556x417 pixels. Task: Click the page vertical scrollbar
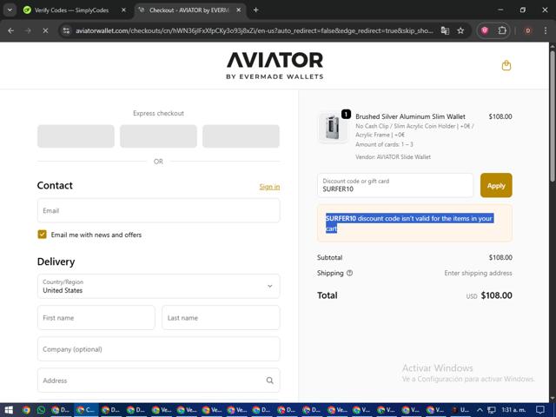[x=553, y=117]
